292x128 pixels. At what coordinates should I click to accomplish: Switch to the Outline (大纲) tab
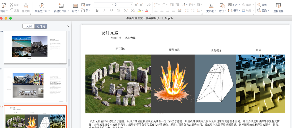click(29, 26)
